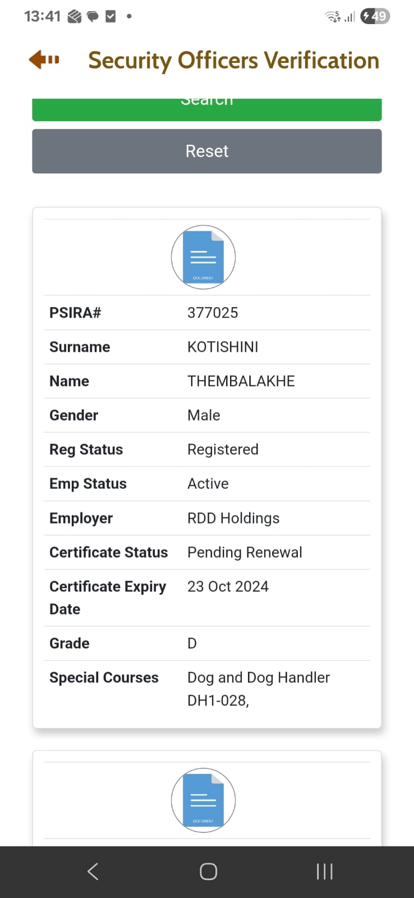Select the PSIRA number 377025
This screenshot has width=414, height=898.
click(213, 313)
